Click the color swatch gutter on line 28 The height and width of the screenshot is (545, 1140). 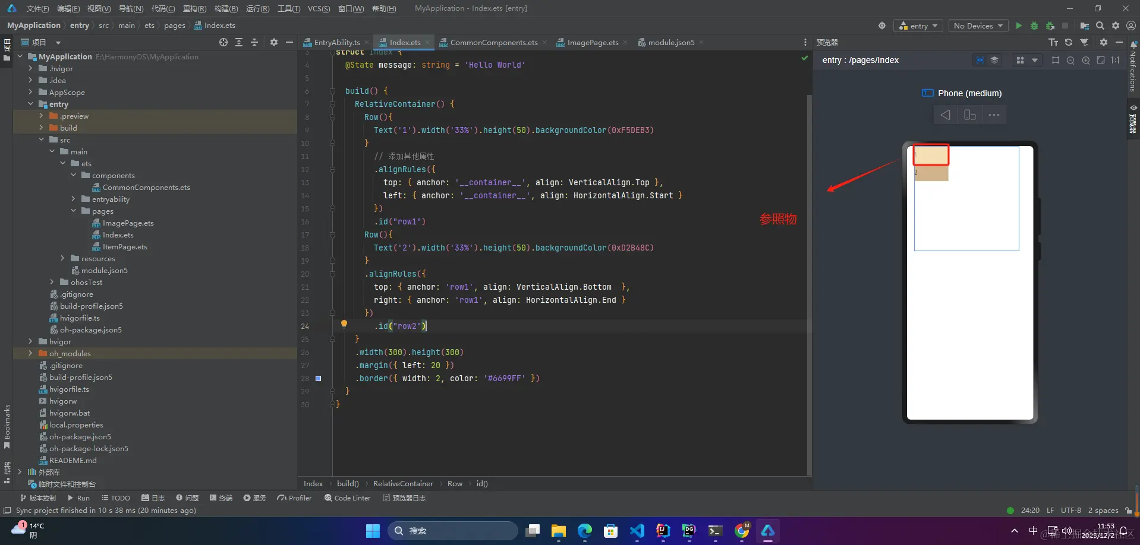point(318,378)
